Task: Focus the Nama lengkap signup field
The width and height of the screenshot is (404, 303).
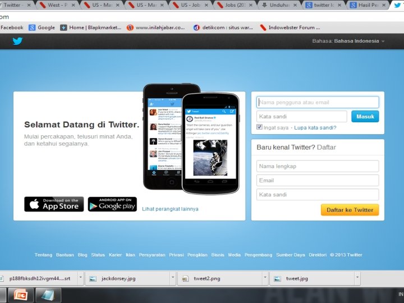Action: coord(318,166)
